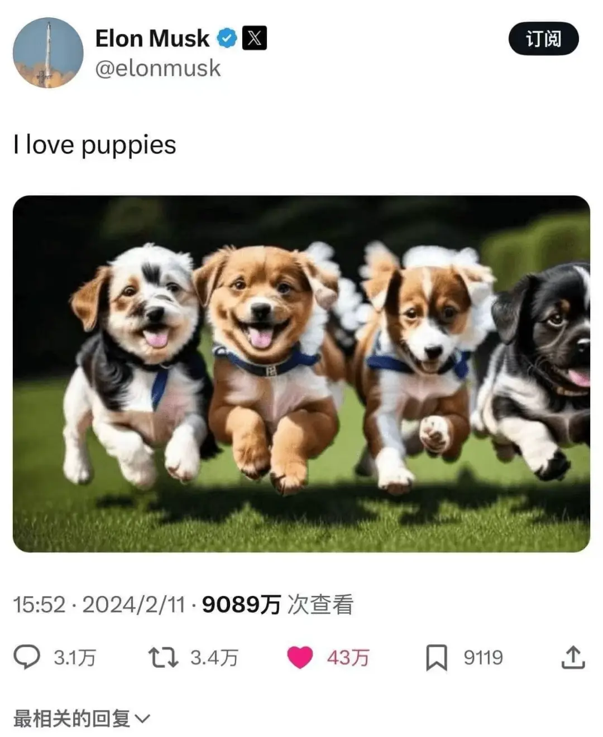The height and width of the screenshot is (737, 603).
Task: Click the blue verified checkmark badge
Action: tap(227, 38)
